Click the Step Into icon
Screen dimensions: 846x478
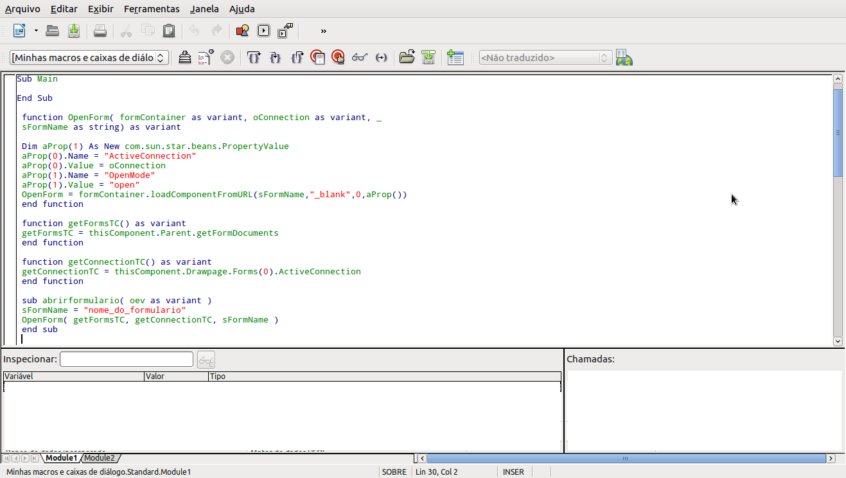275,57
